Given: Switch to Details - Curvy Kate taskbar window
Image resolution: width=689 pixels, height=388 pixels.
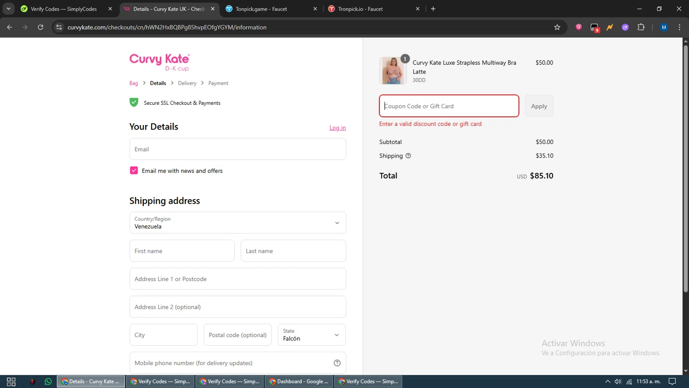Looking at the screenshot, I should pyautogui.click(x=91, y=382).
